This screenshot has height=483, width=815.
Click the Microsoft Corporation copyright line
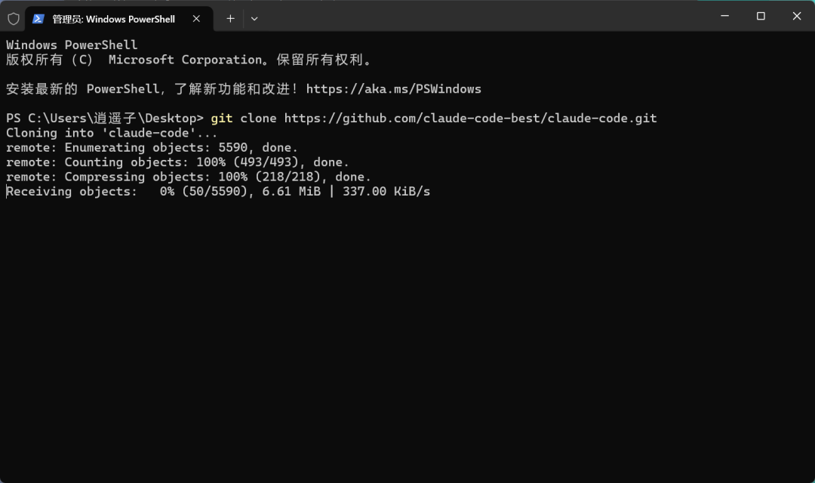coord(190,60)
